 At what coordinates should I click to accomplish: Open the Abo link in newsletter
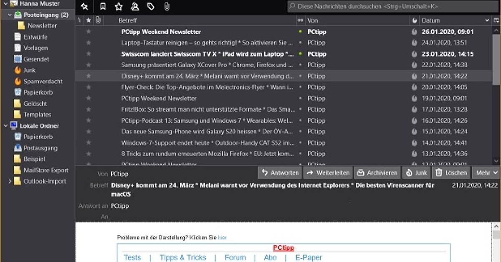coord(270,257)
